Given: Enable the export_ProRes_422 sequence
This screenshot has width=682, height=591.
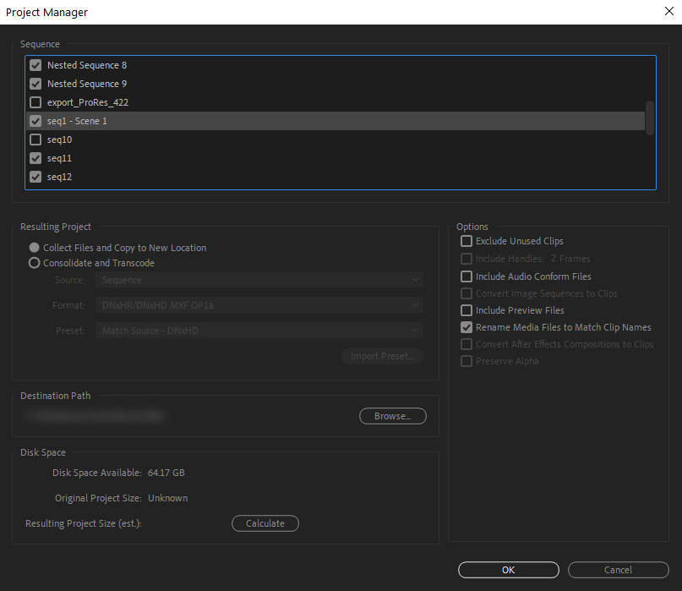Looking at the screenshot, I should point(35,102).
